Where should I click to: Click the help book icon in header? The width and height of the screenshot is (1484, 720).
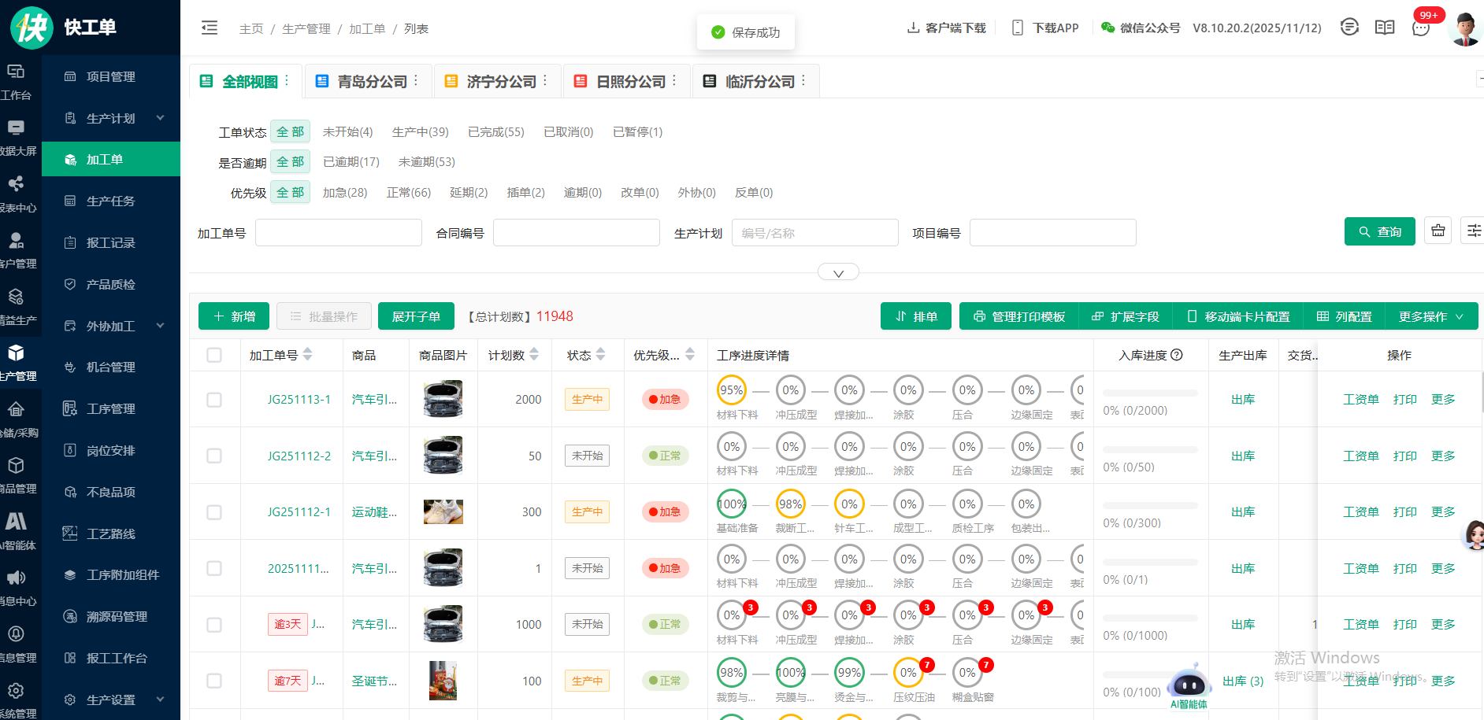point(1384,28)
